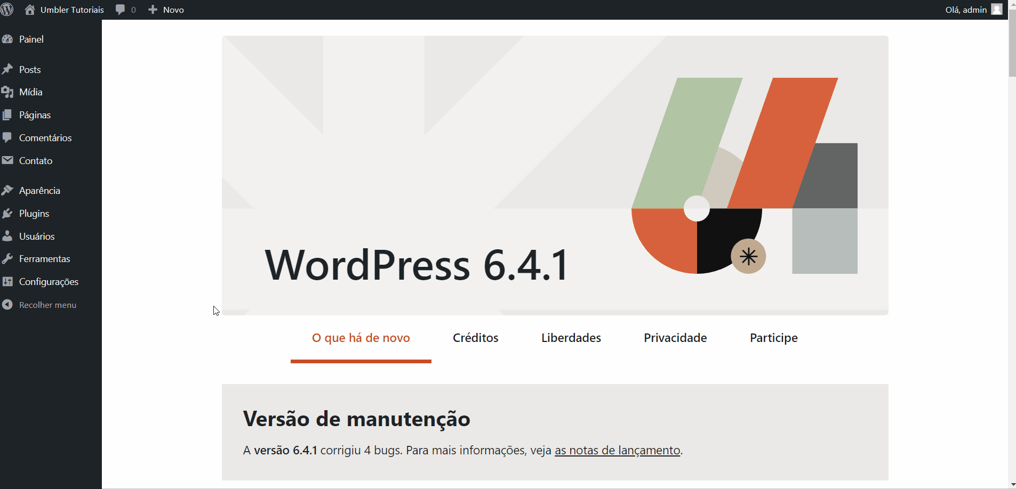Switch to the Créditos tab
The image size is (1016, 489).
pos(475,337)
